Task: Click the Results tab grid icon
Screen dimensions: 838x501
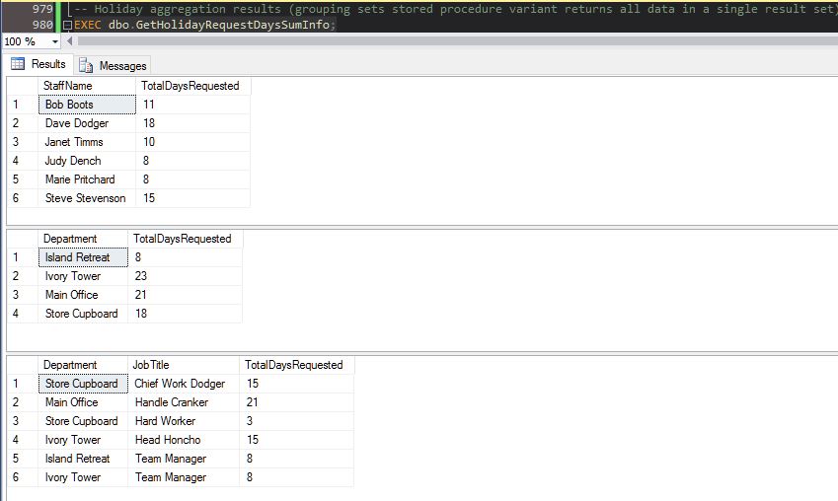Action: (x=18, y=64)
